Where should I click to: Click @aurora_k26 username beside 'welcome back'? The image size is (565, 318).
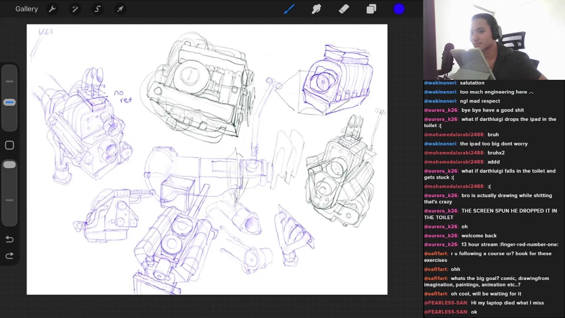[441, 236]
